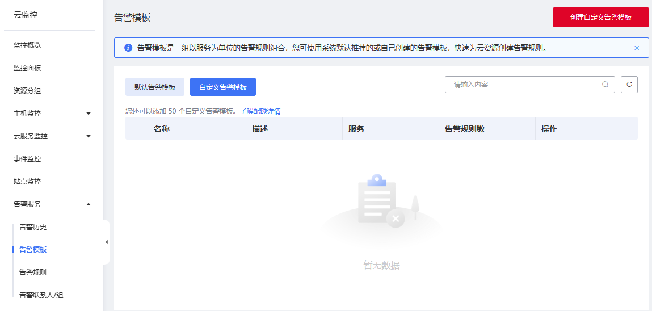
Task: Open the 了解配额详情 link
Action: click(x=260, y=111)
